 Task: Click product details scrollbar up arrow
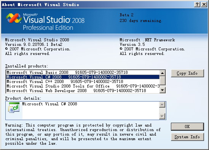(x=162, y=105)
